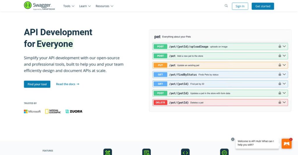Click the National Geographic logo
298x155 pixels.
[53, 111]
